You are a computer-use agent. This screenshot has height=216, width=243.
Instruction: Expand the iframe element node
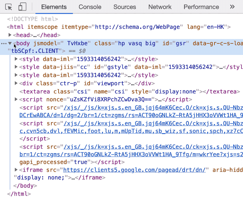click(16, 170)
